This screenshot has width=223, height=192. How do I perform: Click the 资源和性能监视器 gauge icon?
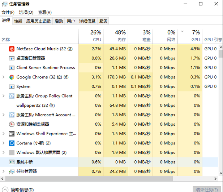click(x=12, y=124)
